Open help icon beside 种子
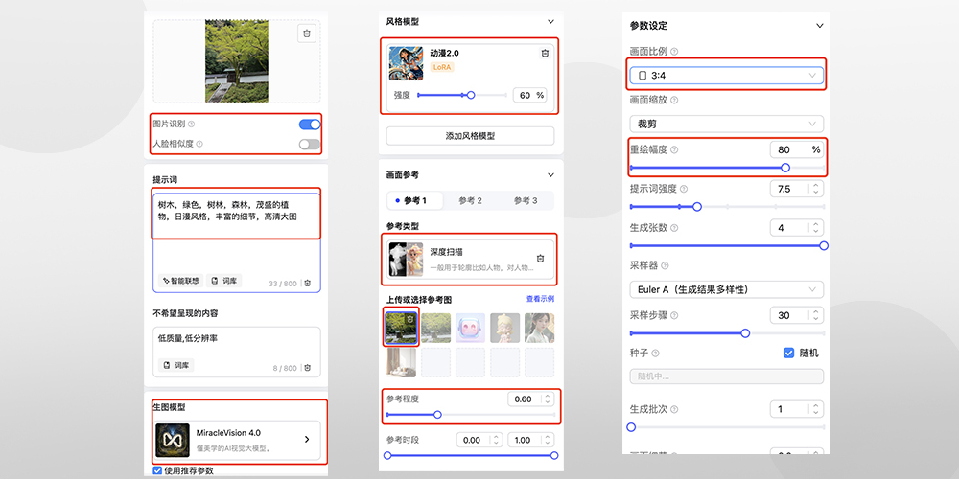 point(656,354)
